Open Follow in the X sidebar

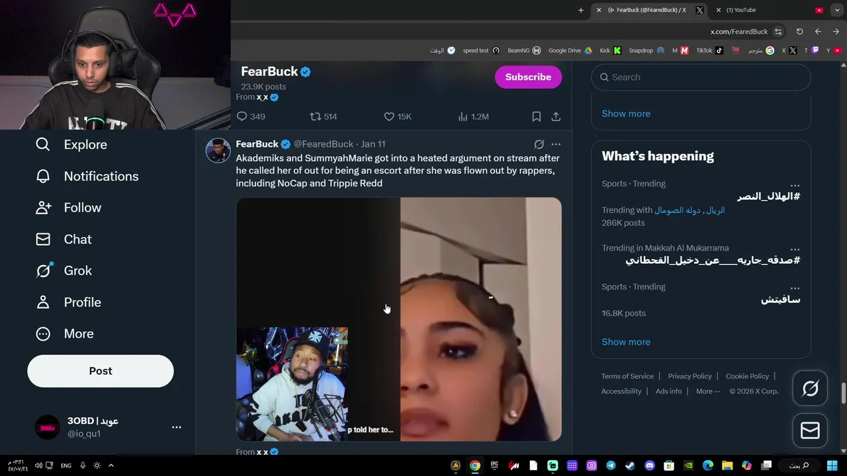pos(68,208)
